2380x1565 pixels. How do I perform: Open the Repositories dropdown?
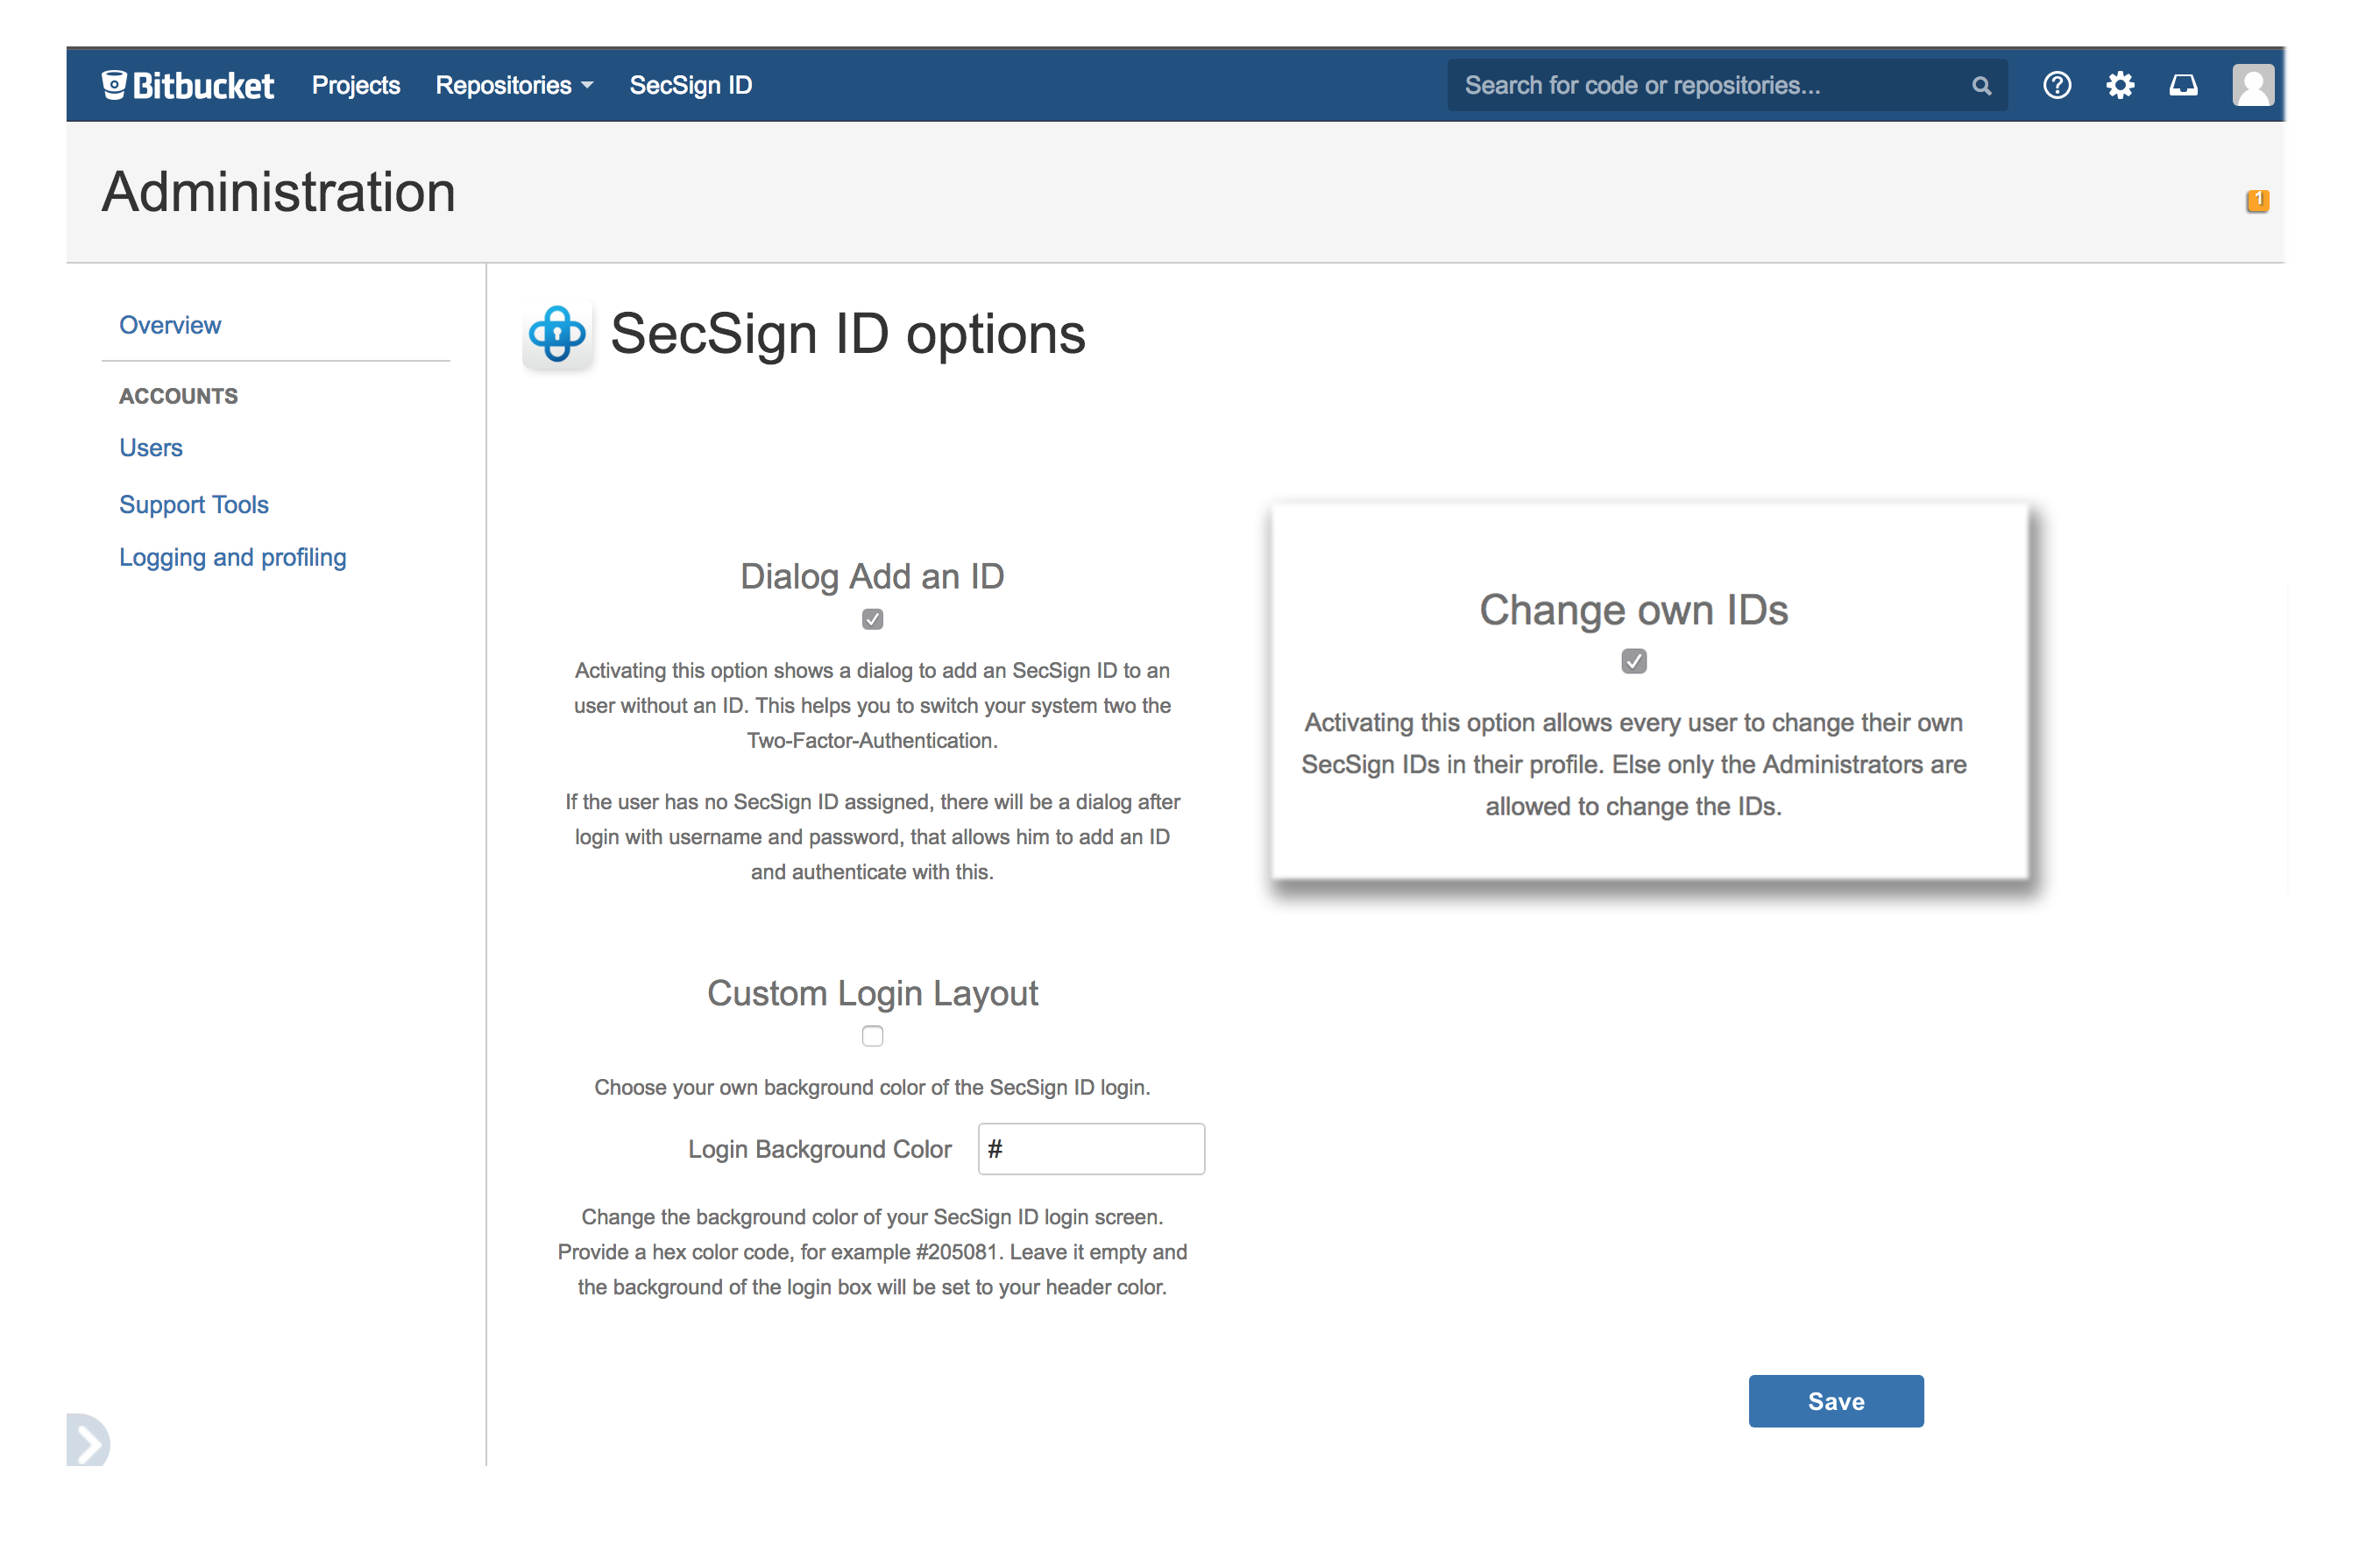pyautogui.click(x=514, y=85)
